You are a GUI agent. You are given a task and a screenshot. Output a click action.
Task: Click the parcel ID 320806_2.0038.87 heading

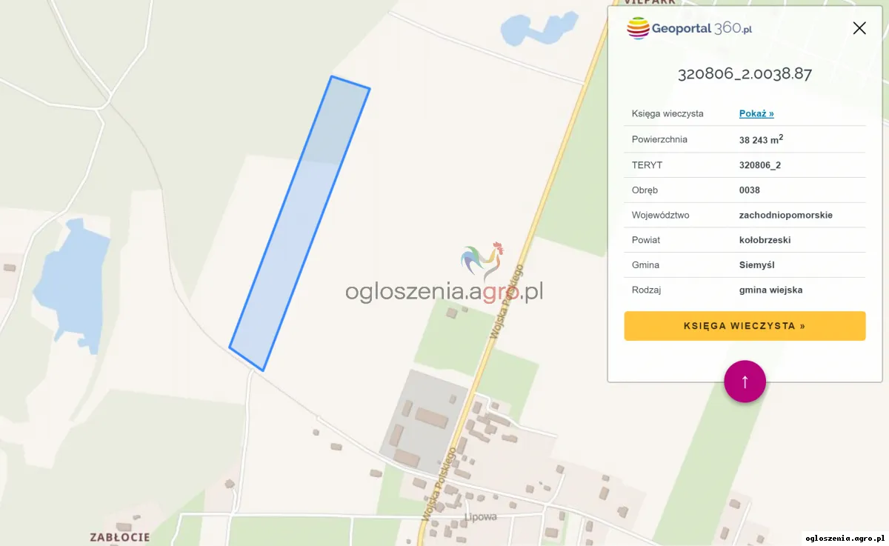(x=745, y=74)
